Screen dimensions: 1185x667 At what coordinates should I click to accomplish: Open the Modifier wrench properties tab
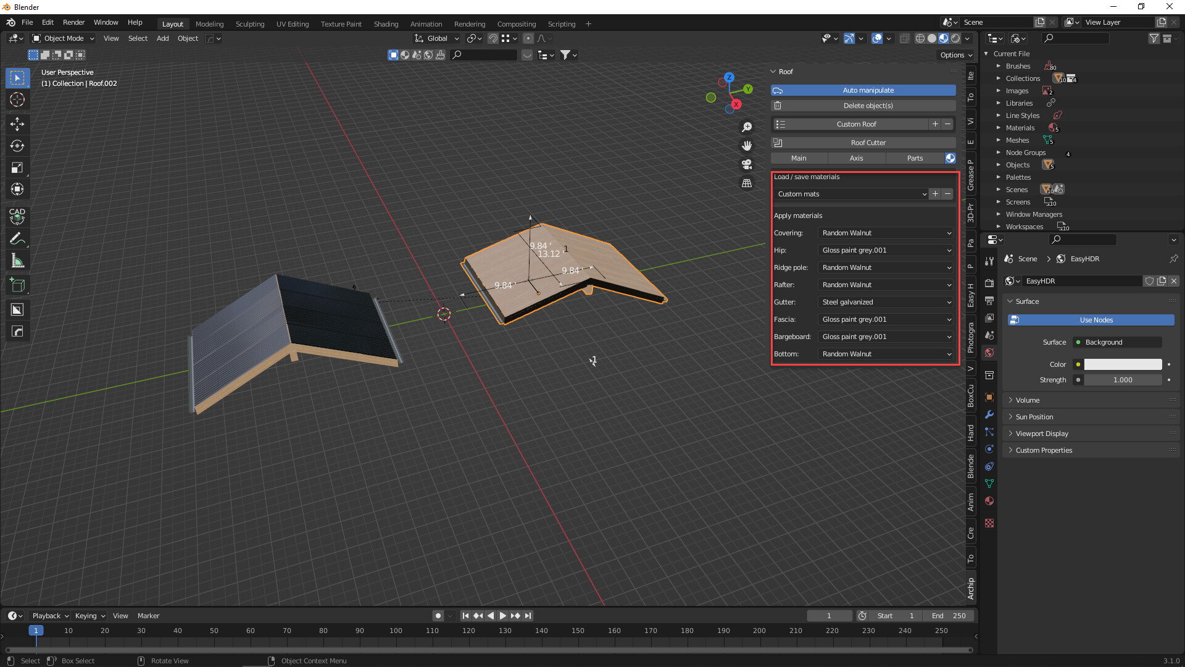pyautogui.click(x=989, y=414)
